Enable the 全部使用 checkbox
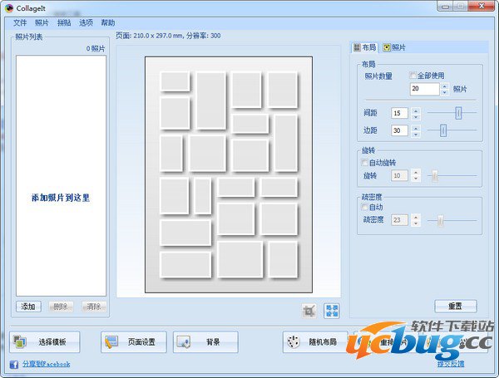The image size is (499, 378). 413,76
